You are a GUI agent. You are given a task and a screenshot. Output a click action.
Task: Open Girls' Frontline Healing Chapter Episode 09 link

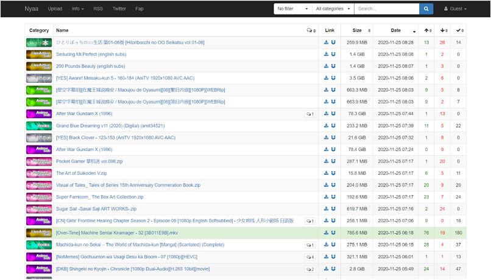click(175, 220)
